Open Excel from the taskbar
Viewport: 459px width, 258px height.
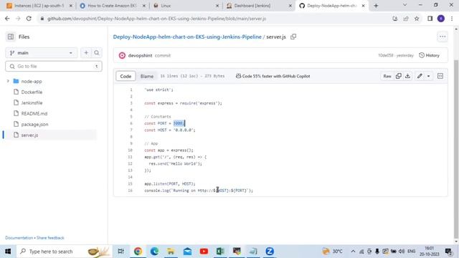(x=220, y=252)
